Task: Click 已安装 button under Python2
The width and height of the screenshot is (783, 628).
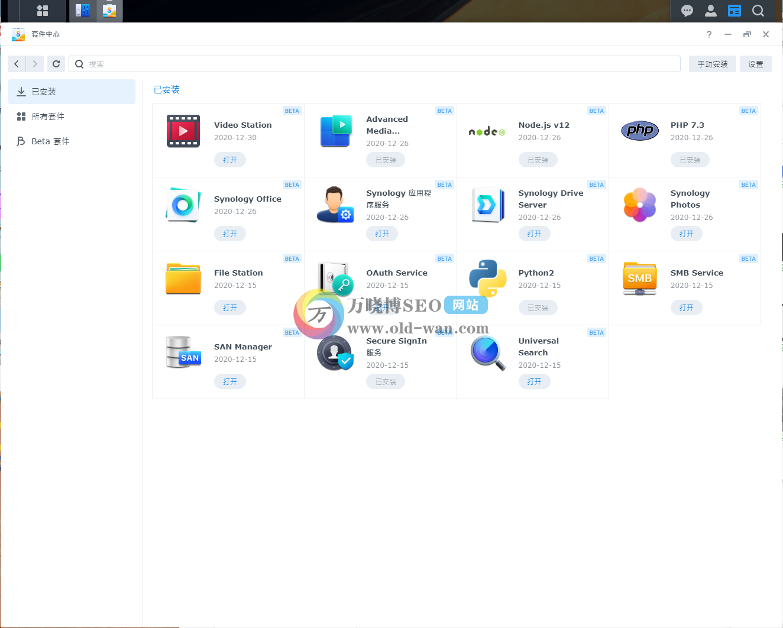Action: coord(538,307)
